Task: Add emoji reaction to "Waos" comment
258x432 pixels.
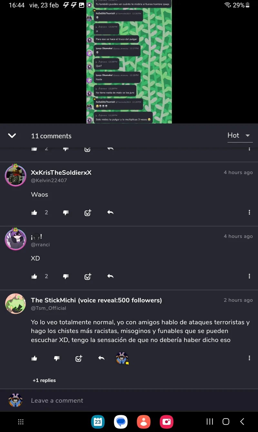Action: click(x=88, y=212)
